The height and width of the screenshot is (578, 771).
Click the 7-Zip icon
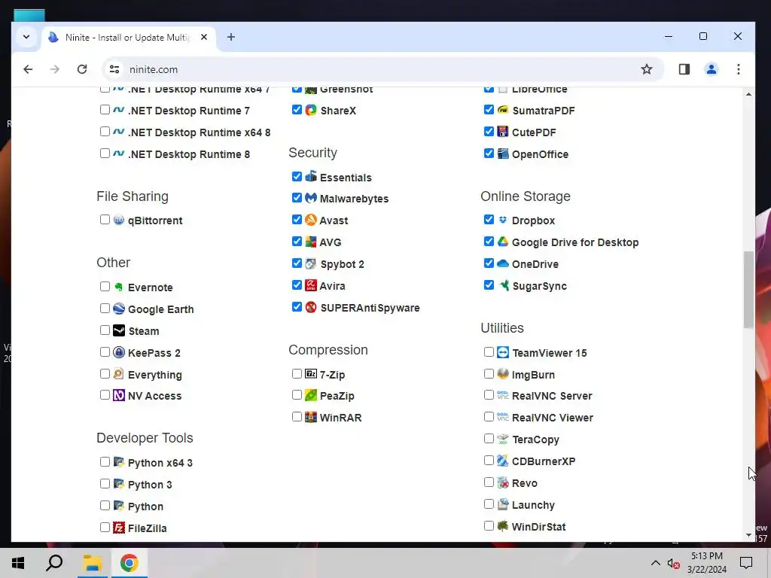(x=311, y=374)
